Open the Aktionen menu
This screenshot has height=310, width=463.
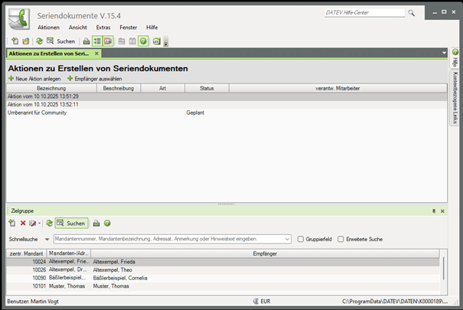click(48, 28)
